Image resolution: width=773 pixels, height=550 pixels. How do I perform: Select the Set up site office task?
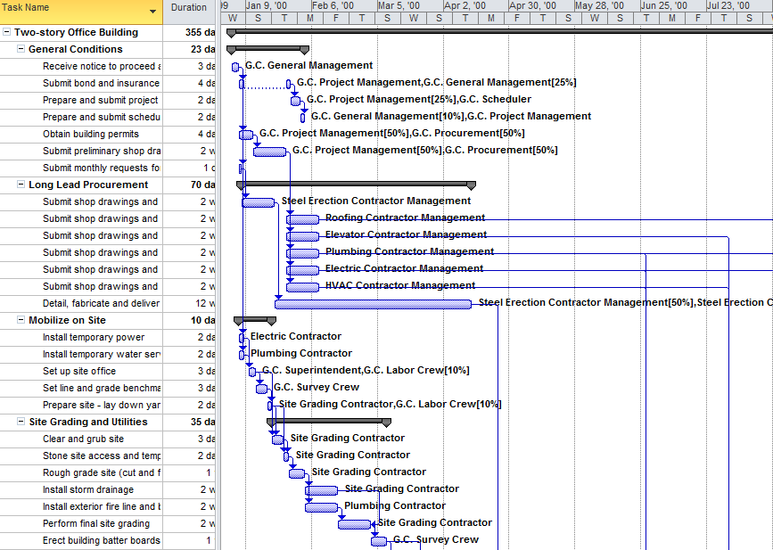coord(79,371)
